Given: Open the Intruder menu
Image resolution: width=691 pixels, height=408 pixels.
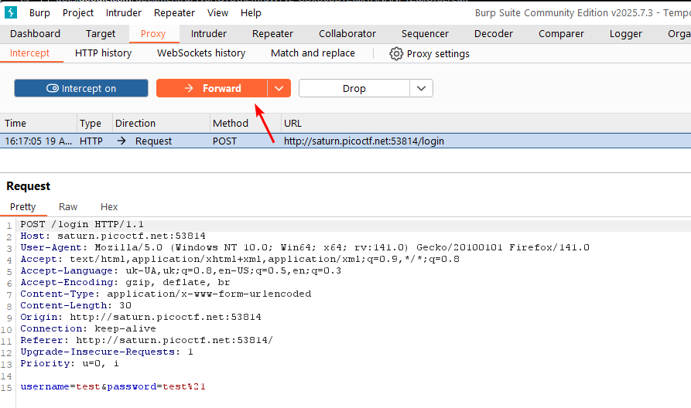Looking at the screenshot, I should [124, 12].
